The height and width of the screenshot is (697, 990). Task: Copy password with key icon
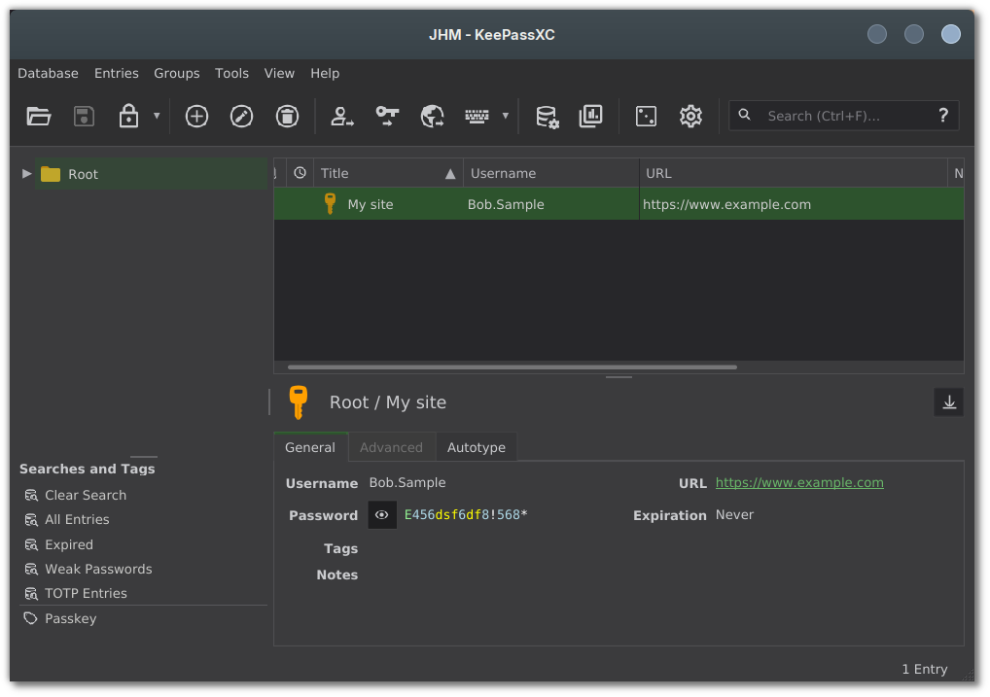387,117
